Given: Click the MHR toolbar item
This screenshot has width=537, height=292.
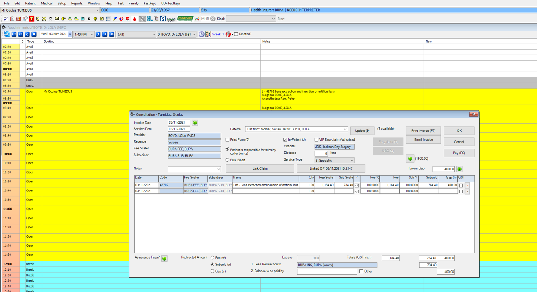Looking at the screenshot, I should [205, 19].
